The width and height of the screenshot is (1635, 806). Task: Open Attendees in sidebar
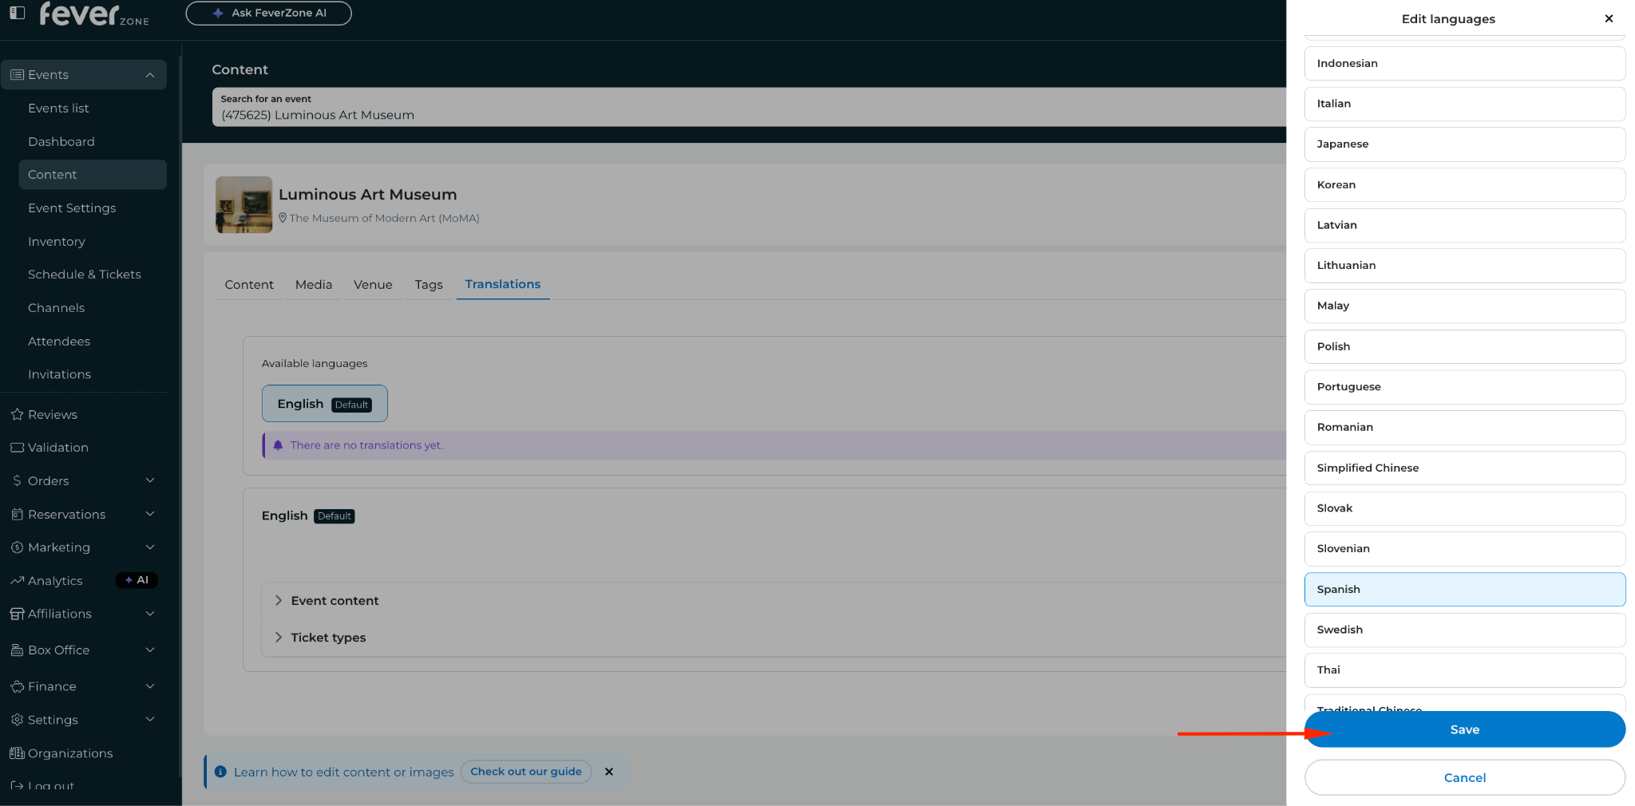pos(59,342)
